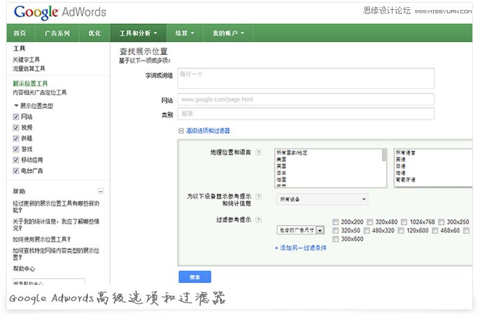
Task: Click the 类别 input field
Action: pyautogui.click(x=306, y=114)
